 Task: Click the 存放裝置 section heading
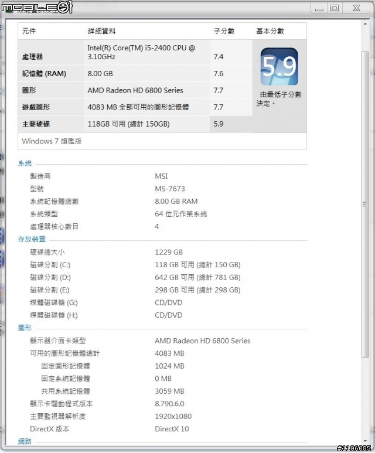[x=32, y=239]
